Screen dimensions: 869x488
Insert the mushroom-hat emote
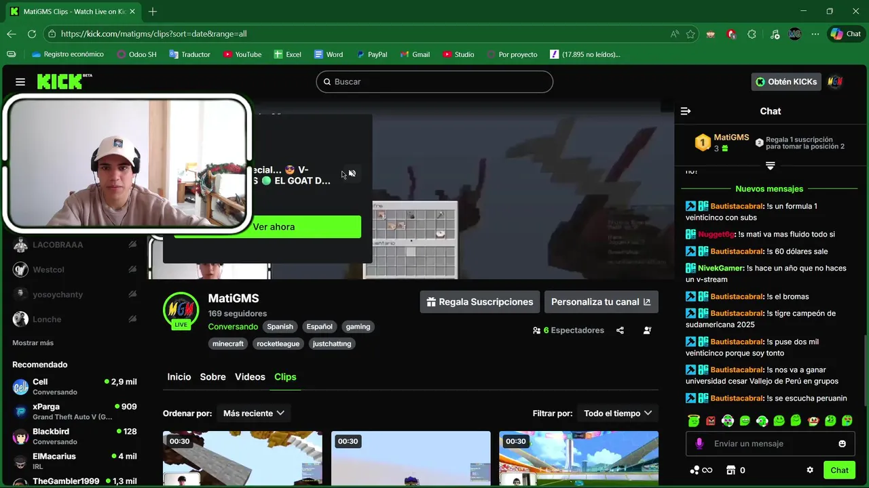(x=813, y=421)
